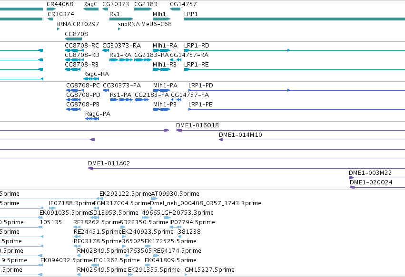The width and height of the screenshot is (405, 277).
Task: Select the 105135 feature label
Action: point(51,222)
